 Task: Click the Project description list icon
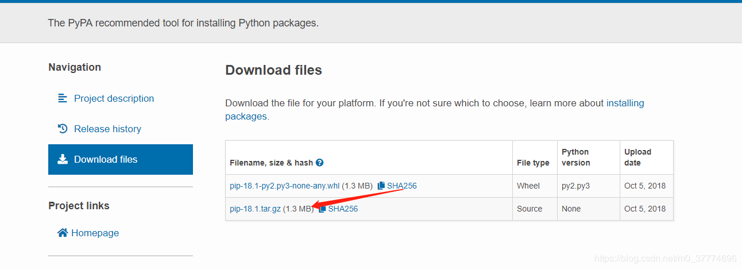point(63,98)
